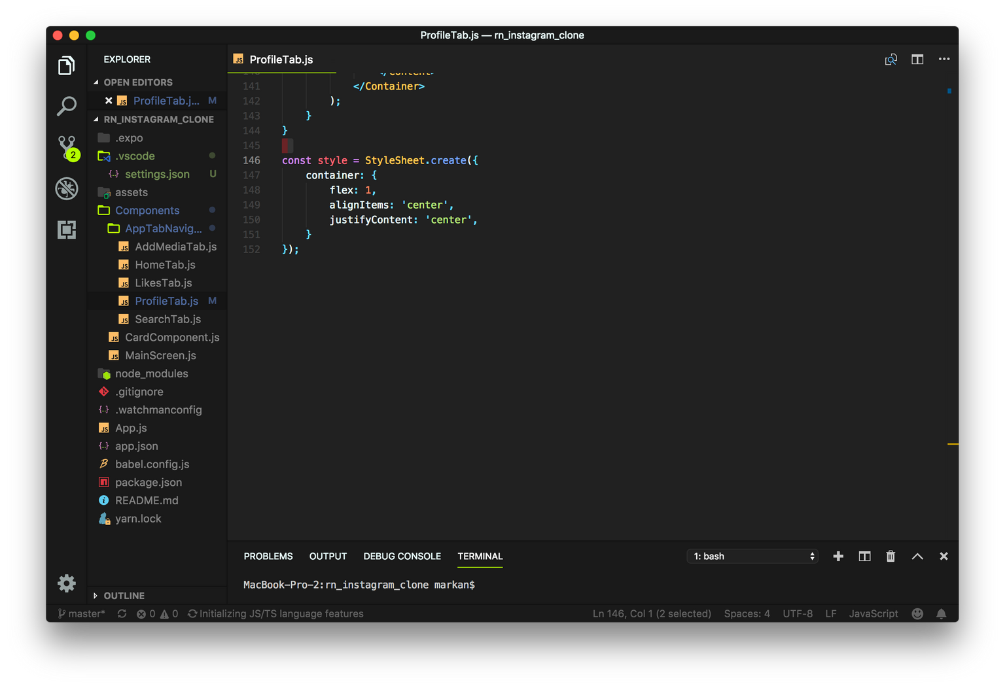Open the Search view

coord(66,106)
